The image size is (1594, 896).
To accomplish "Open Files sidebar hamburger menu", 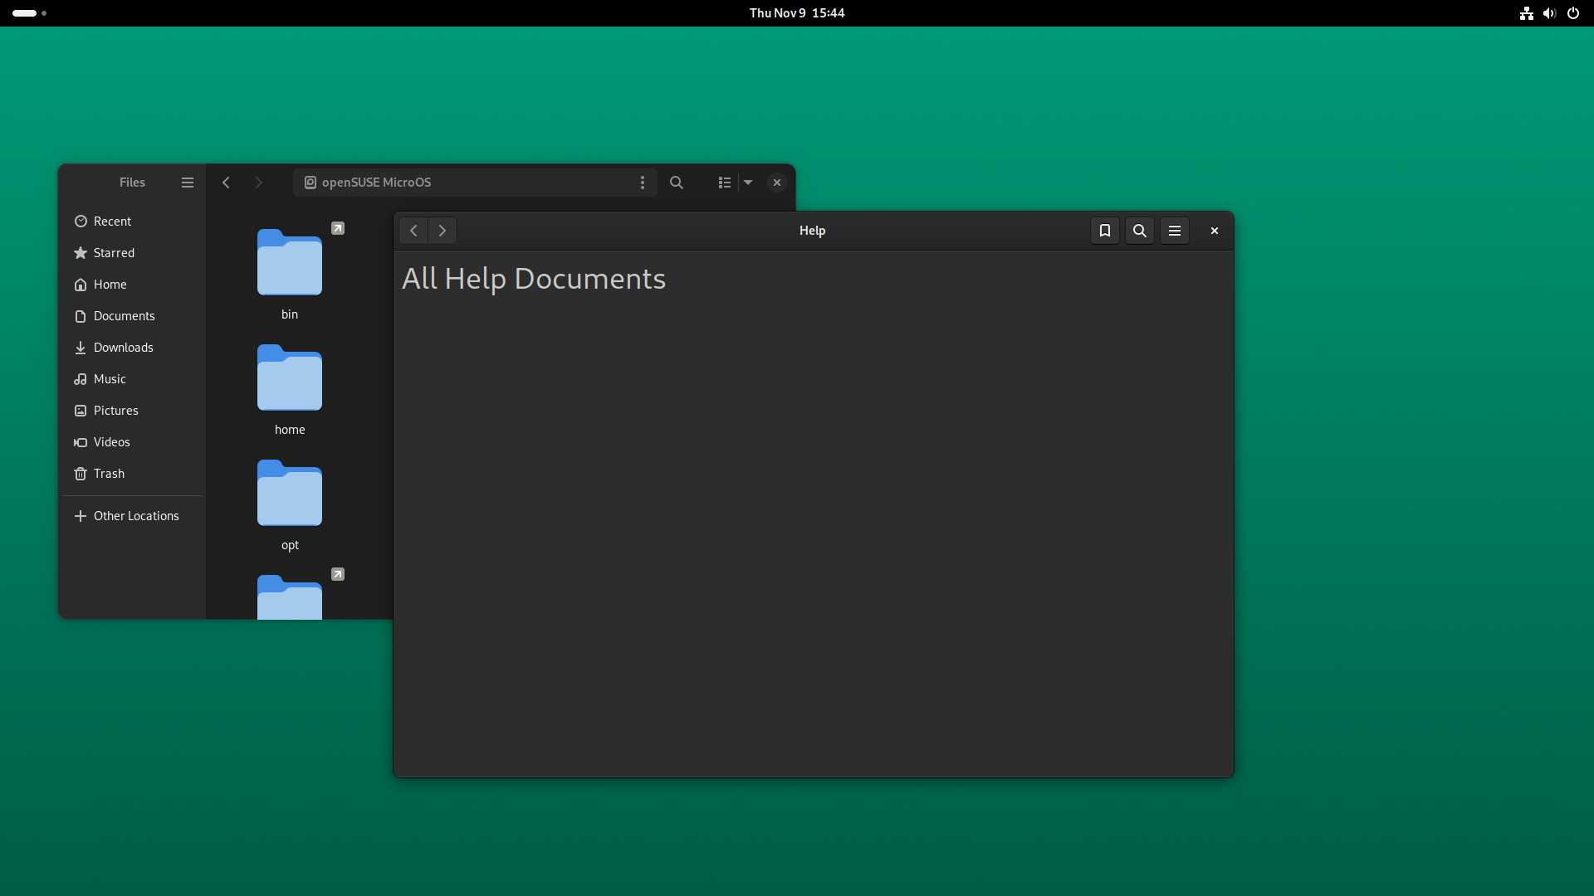I will (x=188, y=183).
